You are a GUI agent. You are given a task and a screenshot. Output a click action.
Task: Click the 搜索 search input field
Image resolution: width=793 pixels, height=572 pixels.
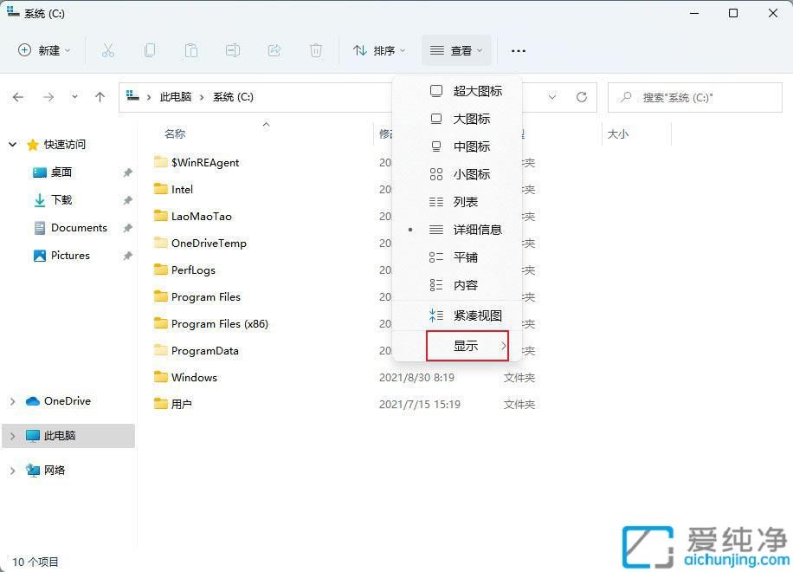(693, 97)
